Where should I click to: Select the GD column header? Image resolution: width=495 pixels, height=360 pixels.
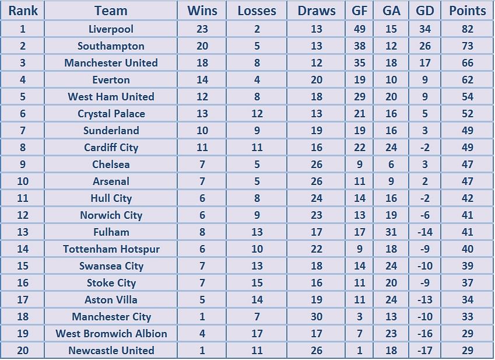coord(425,11)
